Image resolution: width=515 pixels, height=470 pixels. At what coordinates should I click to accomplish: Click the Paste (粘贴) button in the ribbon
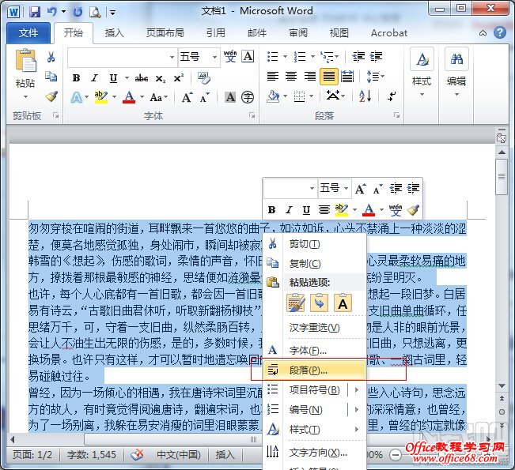point(25,69)
